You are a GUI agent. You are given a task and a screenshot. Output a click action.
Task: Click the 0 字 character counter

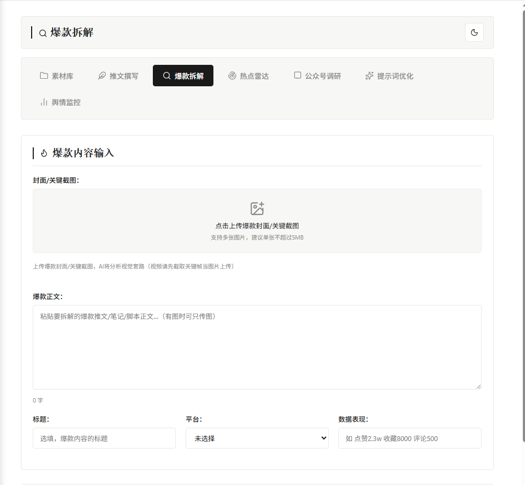click(38, 400)
